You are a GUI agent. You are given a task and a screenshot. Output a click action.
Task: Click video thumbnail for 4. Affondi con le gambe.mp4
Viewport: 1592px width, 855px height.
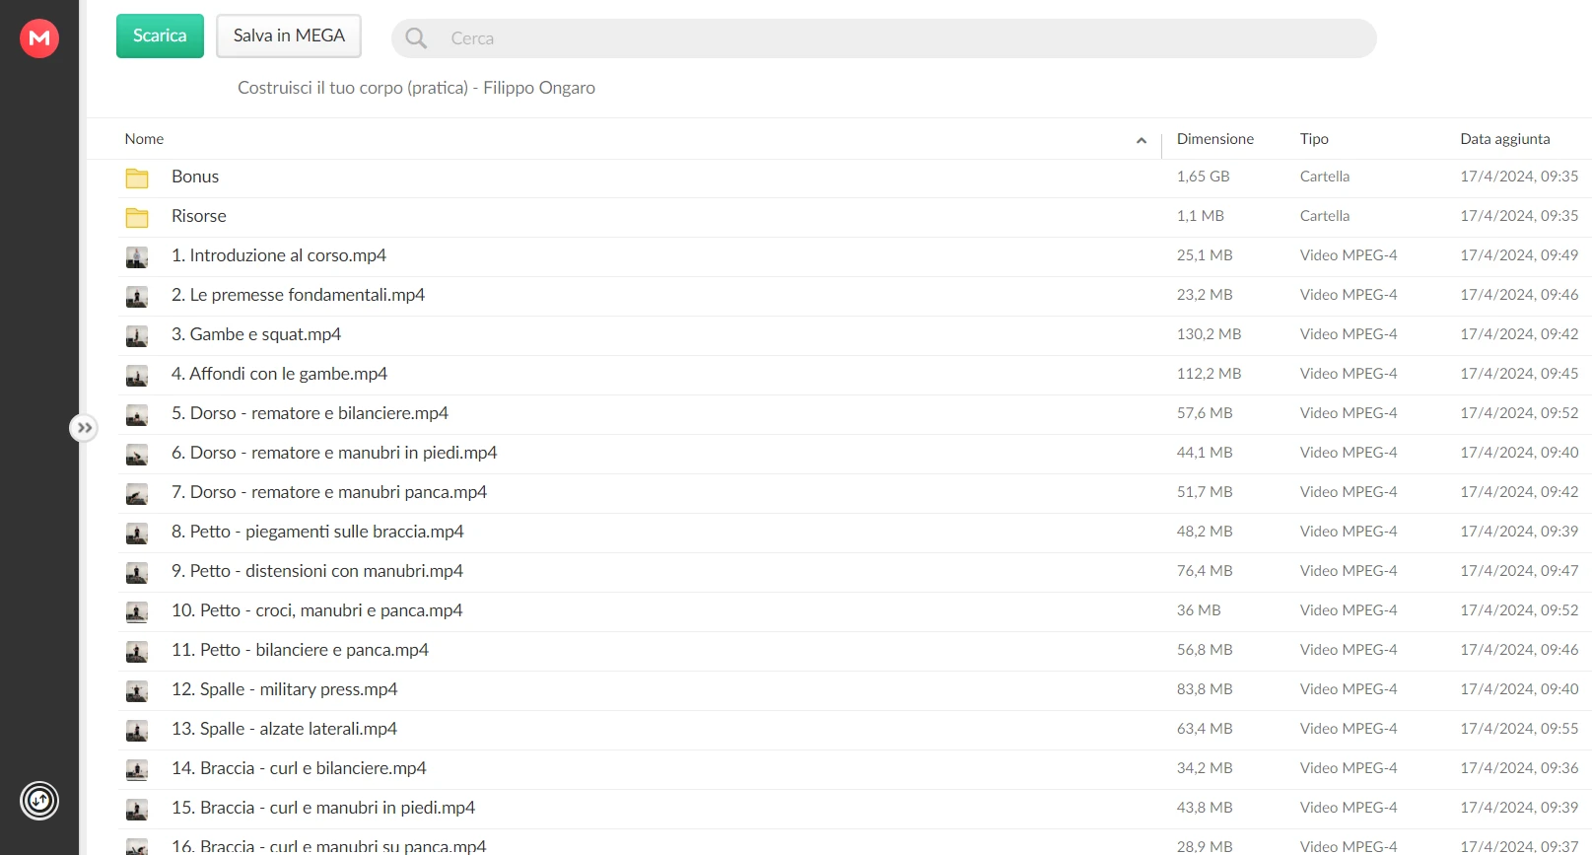click(137, 375)
